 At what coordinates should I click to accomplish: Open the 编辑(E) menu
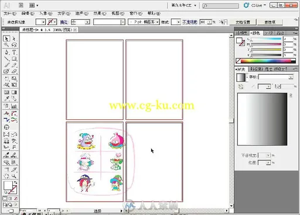tap(28, 13)
